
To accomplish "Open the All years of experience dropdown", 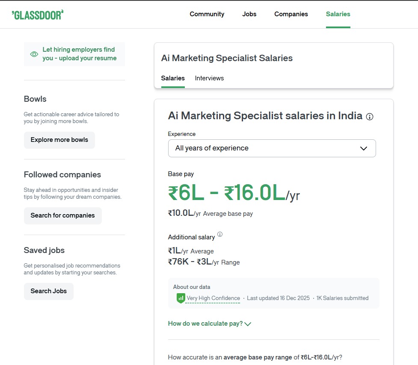I will [272, 148].
